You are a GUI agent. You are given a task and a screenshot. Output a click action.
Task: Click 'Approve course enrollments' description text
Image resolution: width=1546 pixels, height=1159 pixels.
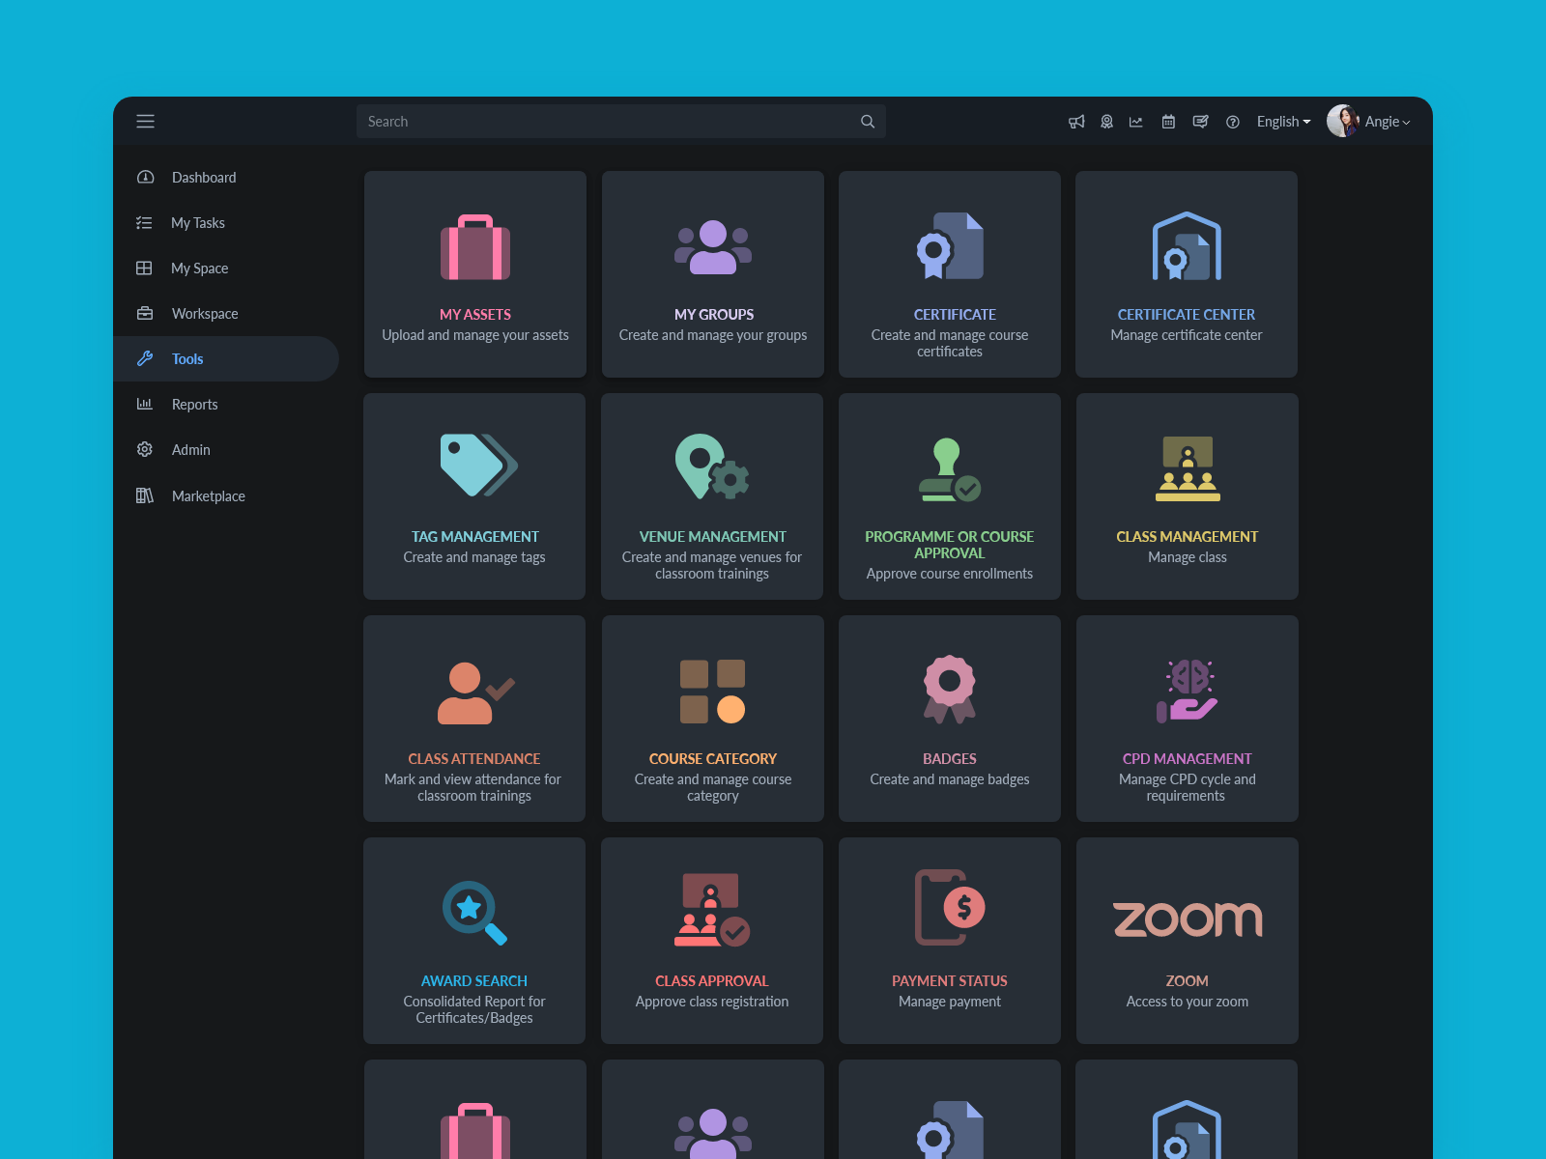point(950,574)
